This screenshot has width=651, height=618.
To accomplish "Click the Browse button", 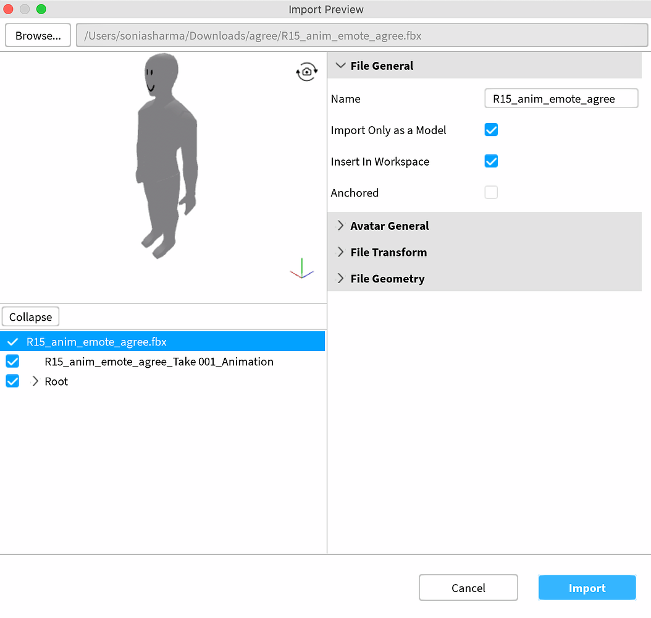I will coord(38,35).
